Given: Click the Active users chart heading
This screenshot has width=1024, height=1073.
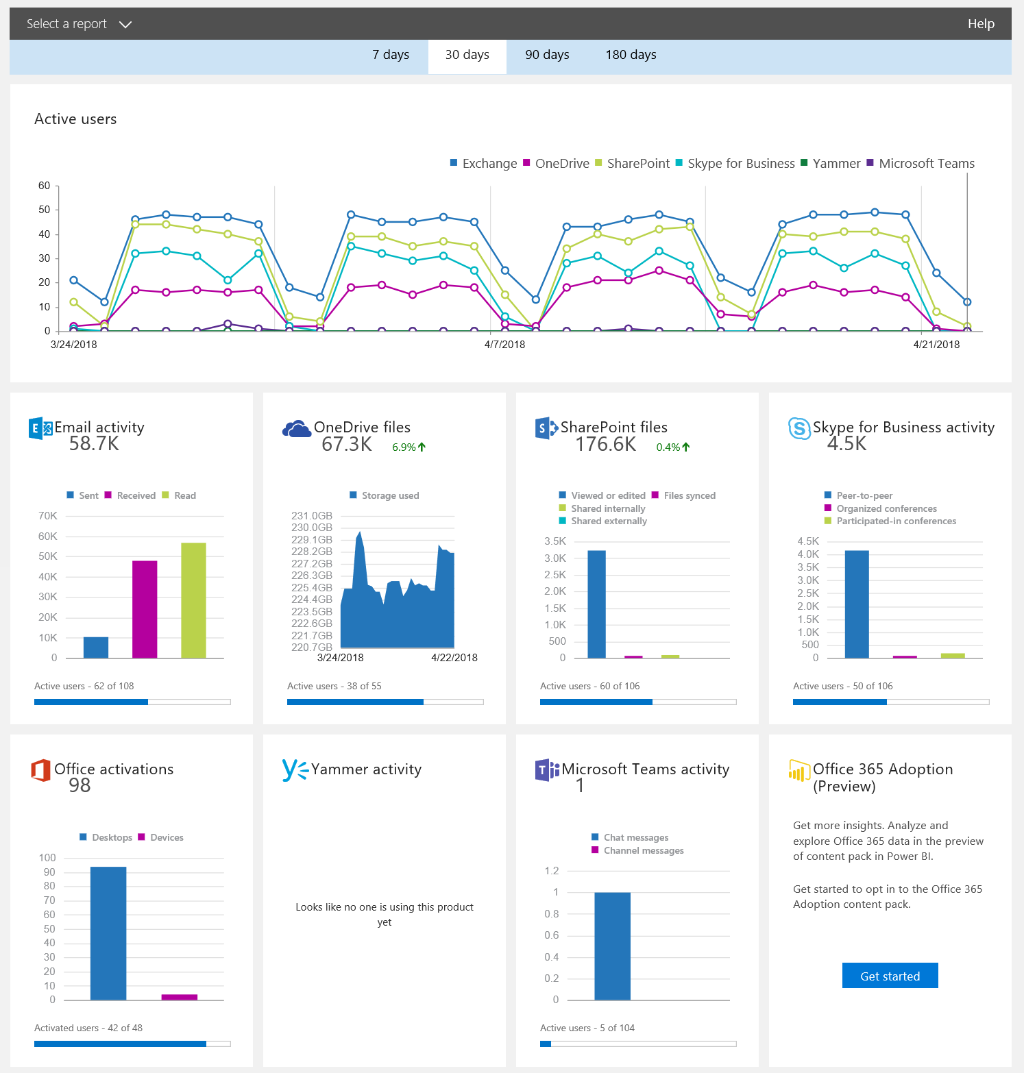Looking at the screenshot, I should [x=75, y=119].
